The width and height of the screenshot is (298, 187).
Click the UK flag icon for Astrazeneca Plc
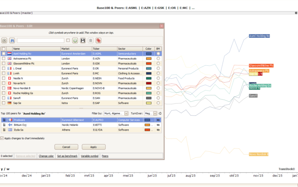click(9, 59)
